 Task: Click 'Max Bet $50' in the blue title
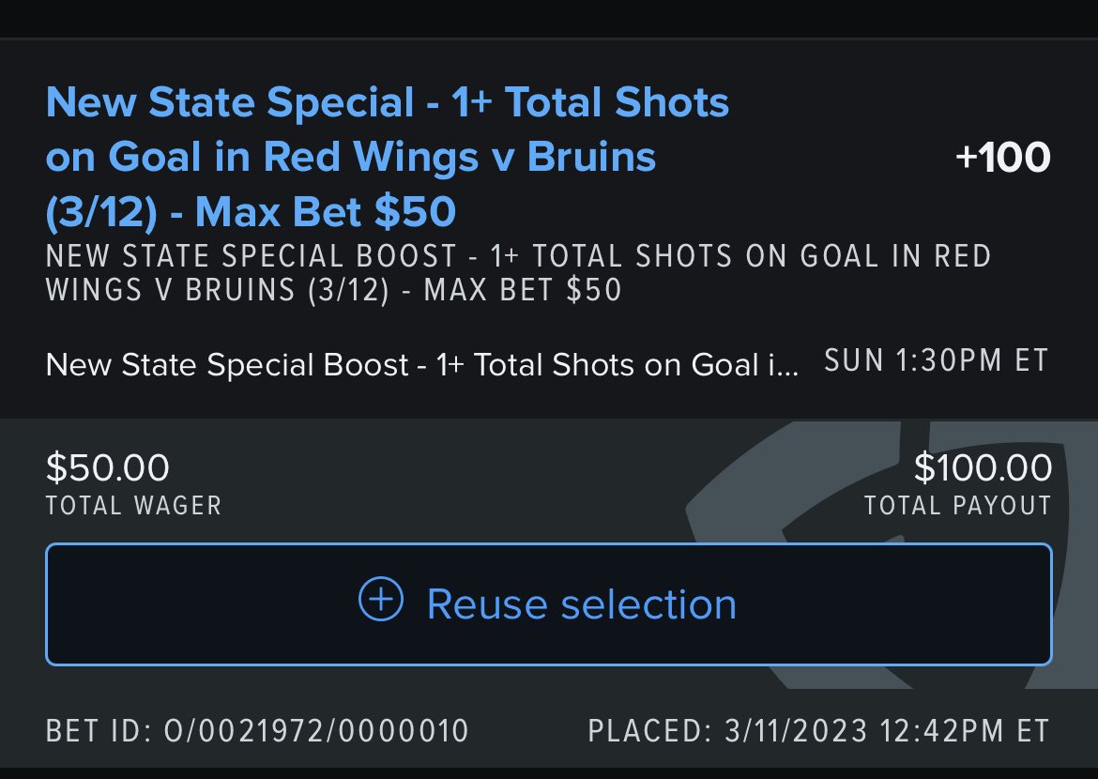pyautogui.click(x=326, y=213)
